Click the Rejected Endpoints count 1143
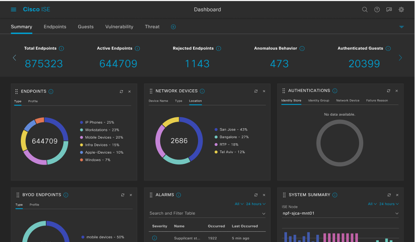 pos(197,64)
